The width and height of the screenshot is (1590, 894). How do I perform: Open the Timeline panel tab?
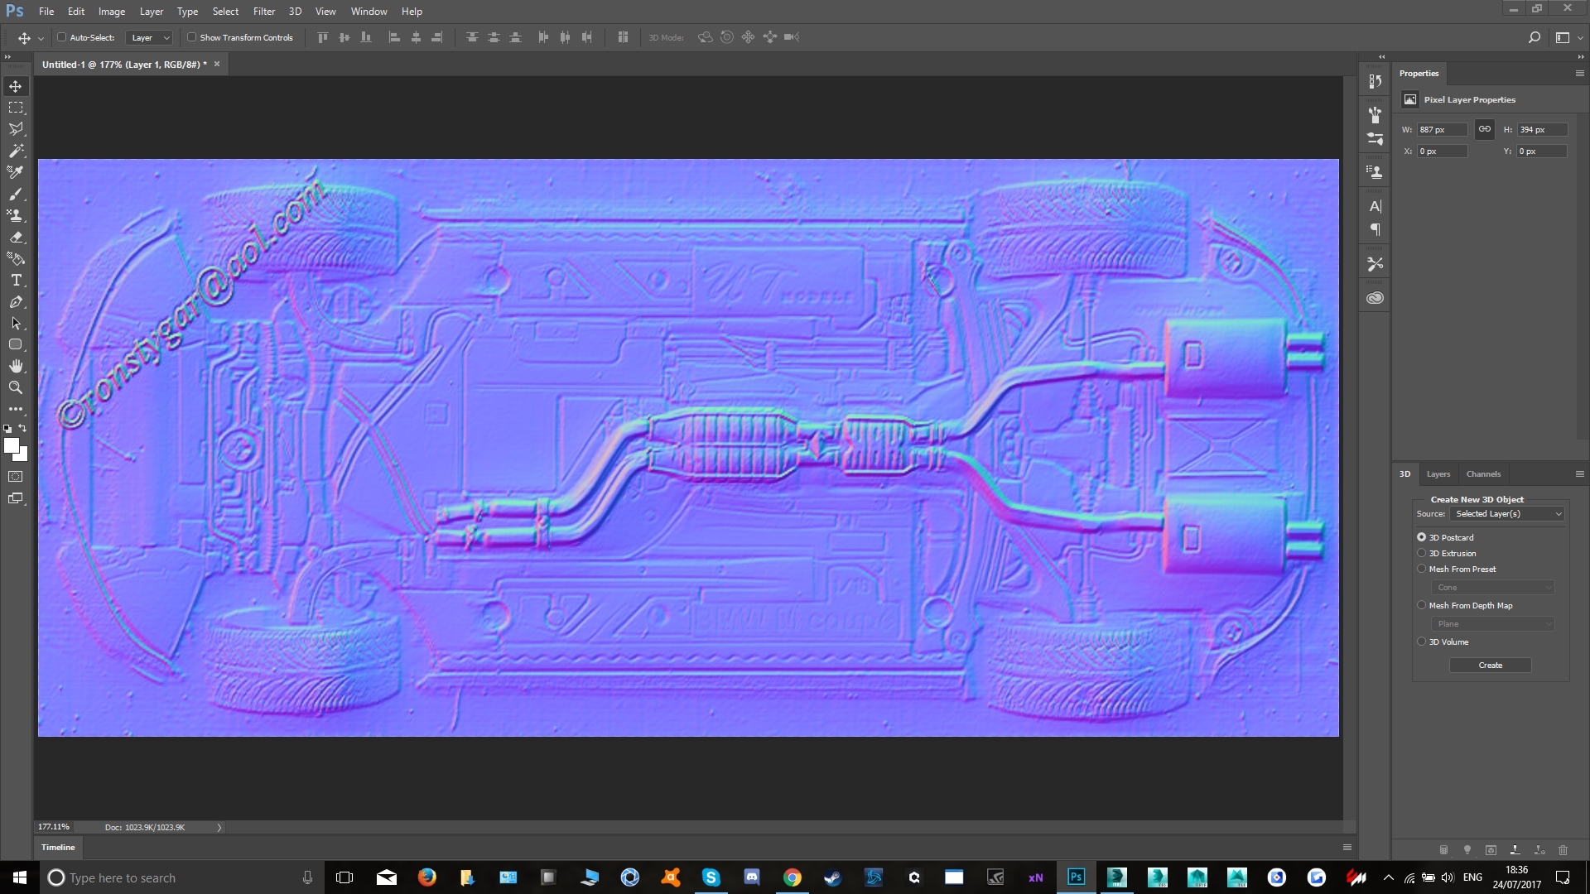(x=58, y=848)
